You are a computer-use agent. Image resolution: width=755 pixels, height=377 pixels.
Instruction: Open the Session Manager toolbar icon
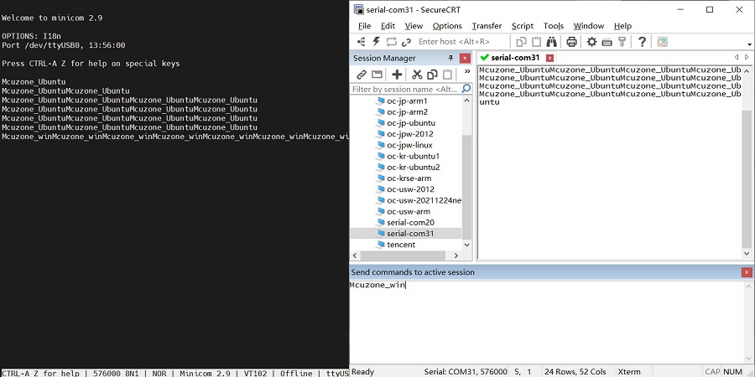[x=361, y=42]
